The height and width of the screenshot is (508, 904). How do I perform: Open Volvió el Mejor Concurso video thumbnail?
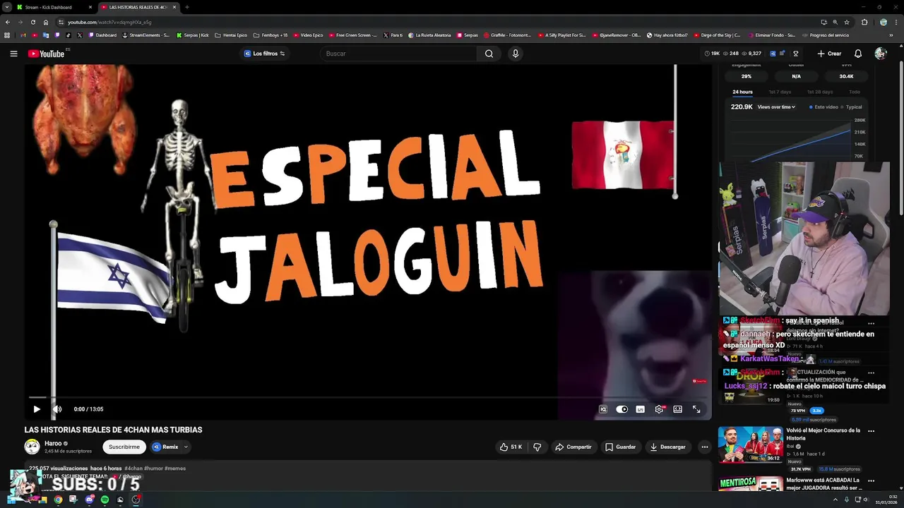click(750, 445)
